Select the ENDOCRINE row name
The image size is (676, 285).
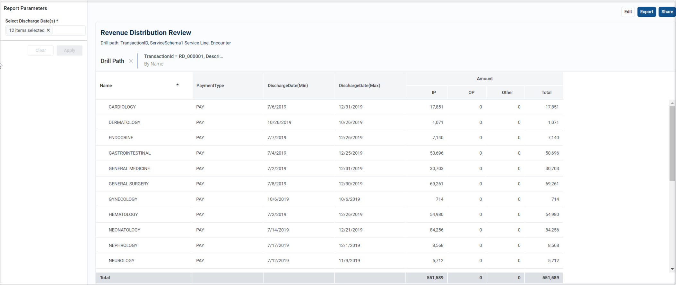pyautogui.click(x=121, y=138)
